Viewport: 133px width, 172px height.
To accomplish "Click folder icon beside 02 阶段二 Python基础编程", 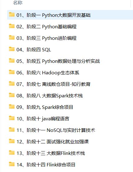I will click(11, 26).
